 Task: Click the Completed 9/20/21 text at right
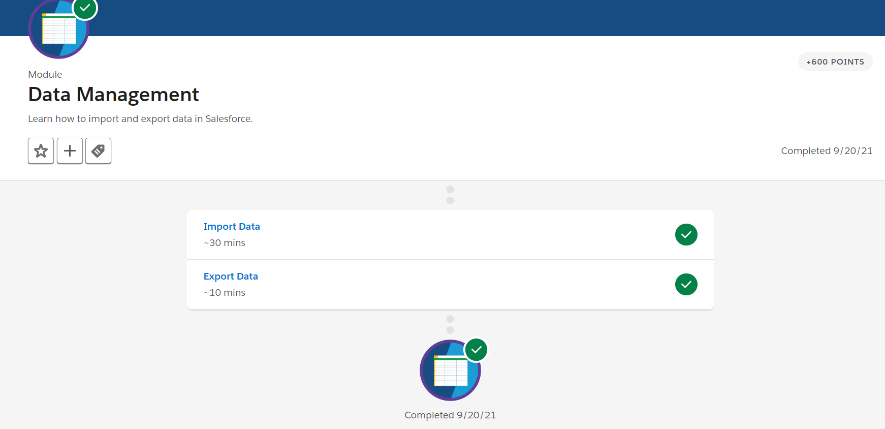[827, 150]
